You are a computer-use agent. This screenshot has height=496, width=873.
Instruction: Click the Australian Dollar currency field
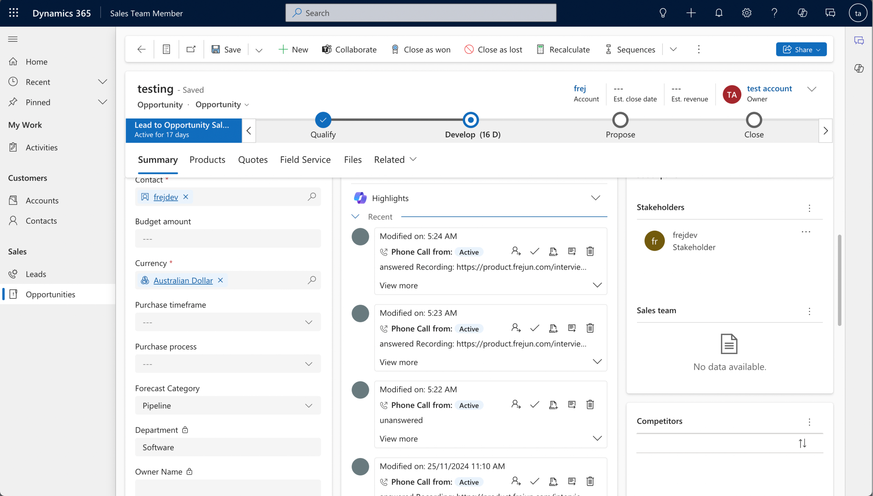(183, 280)
